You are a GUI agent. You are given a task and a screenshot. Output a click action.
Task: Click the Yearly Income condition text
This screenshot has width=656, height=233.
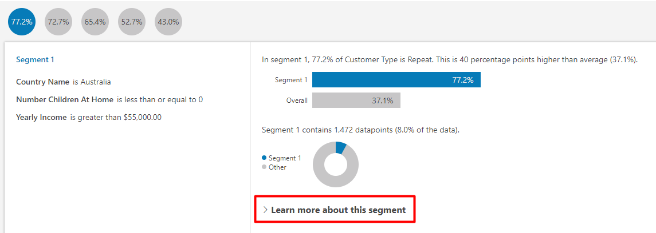tap(89, 118)
